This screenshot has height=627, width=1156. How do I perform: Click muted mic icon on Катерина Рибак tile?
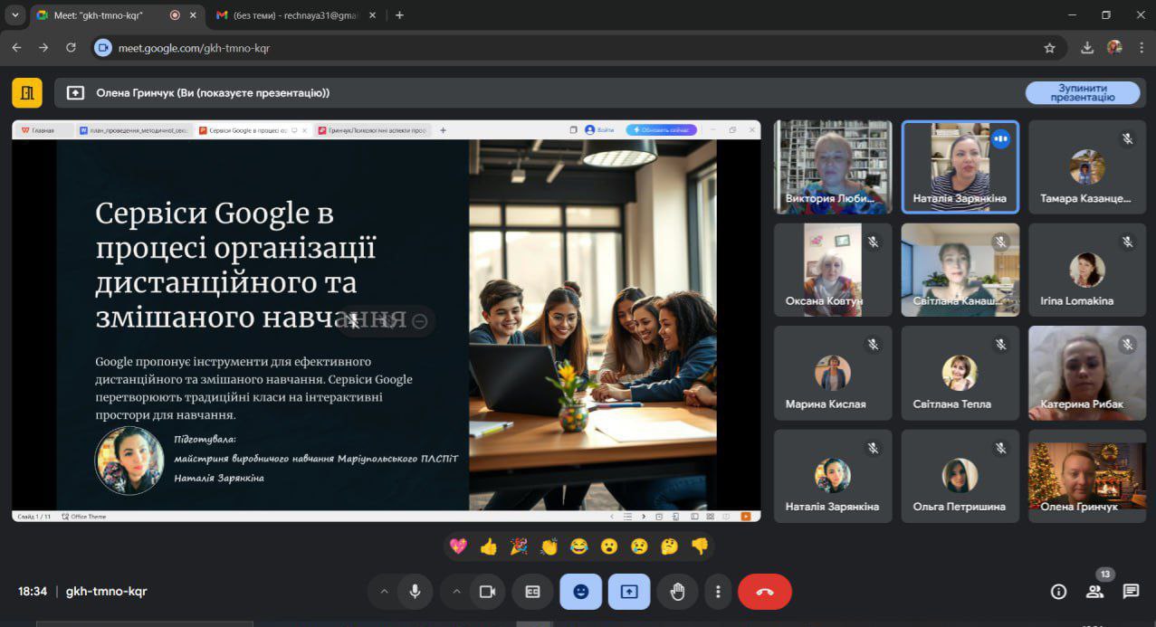[1127, 345]
